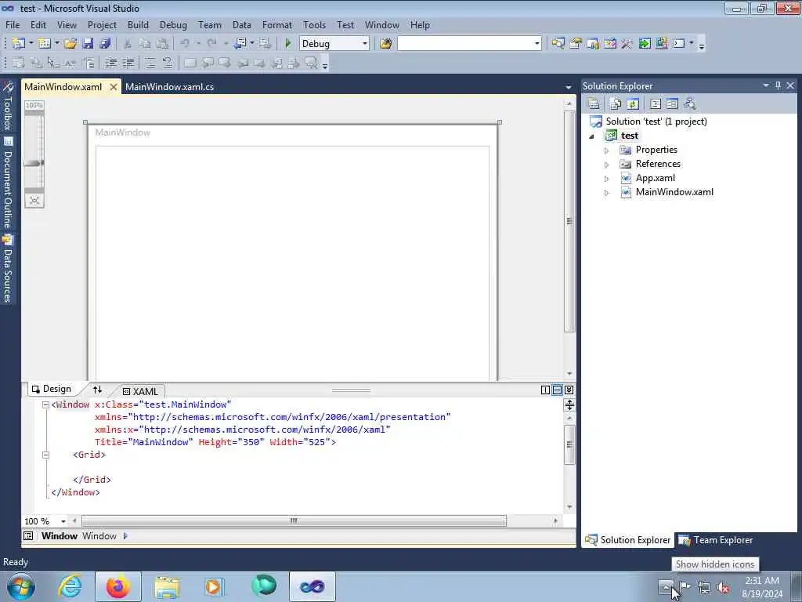Refresh the Solution Explorer view

click(x=633, y=104)
